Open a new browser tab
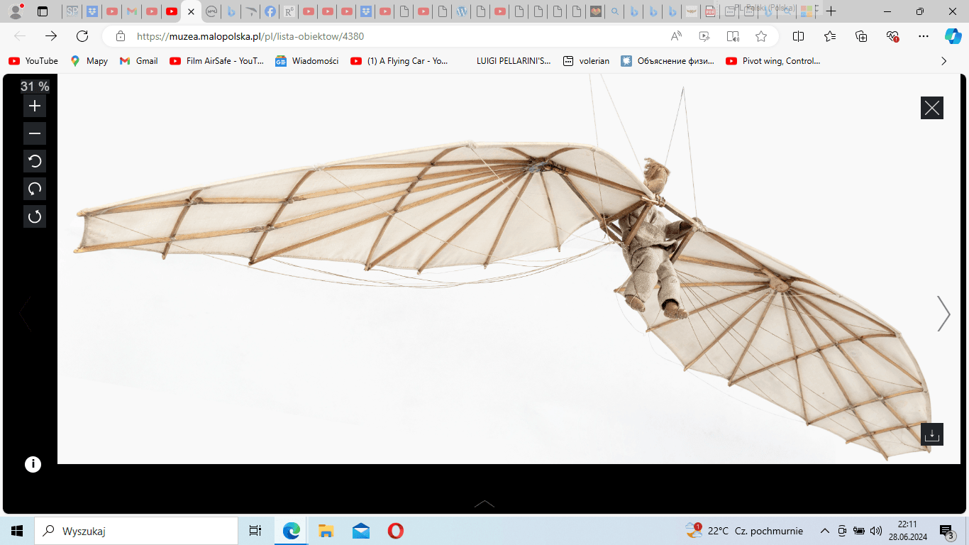 click(x=831, y=11)
